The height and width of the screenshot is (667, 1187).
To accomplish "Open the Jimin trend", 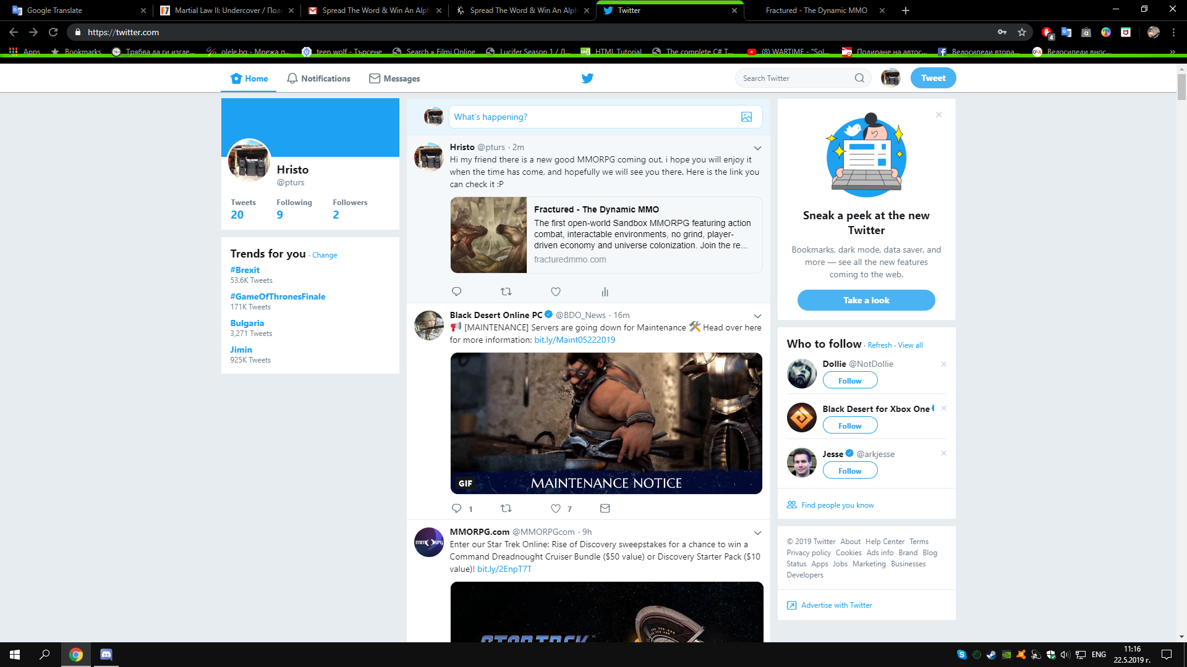I will (x=240, y=350).
